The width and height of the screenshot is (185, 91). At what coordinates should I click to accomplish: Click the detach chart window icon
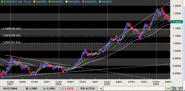(173, 88)
